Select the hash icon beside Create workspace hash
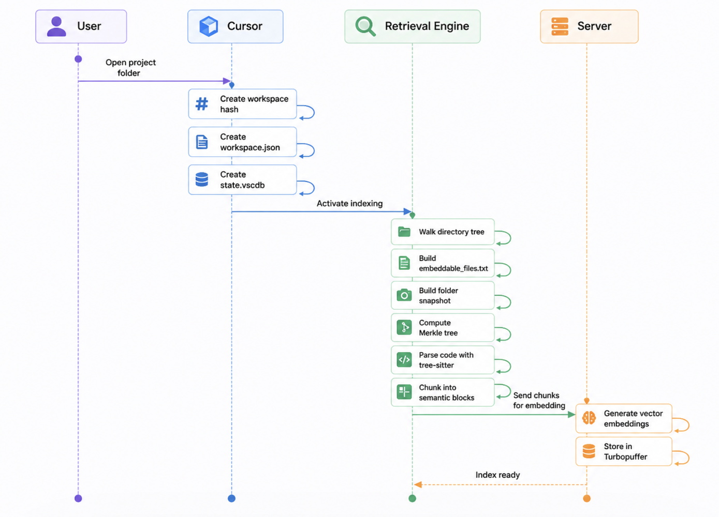Image resolution: width=719 pixels, height=517 pixels. pyautogui.click(x=202, y=104)
